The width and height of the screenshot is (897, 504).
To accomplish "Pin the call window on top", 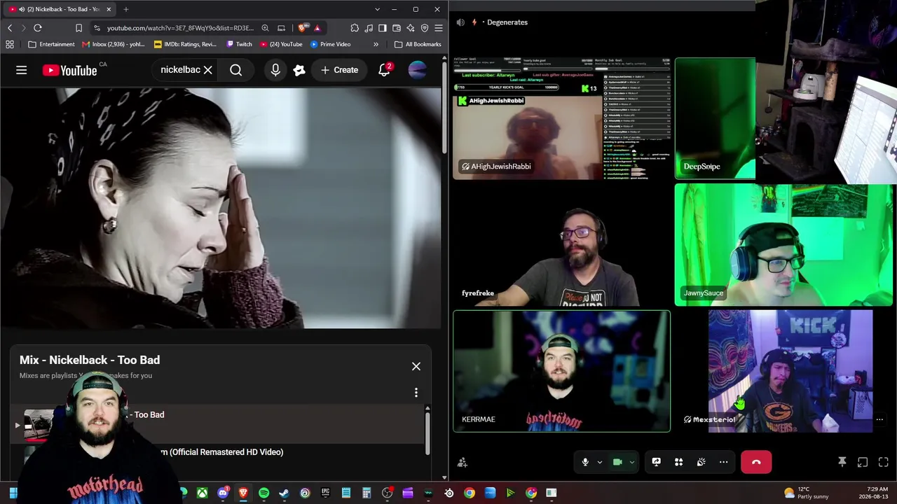I will [842, 462].
